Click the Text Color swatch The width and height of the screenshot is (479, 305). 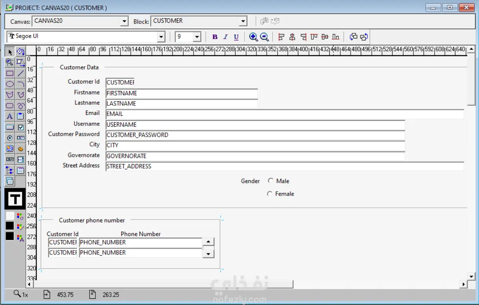pos(10,236)
